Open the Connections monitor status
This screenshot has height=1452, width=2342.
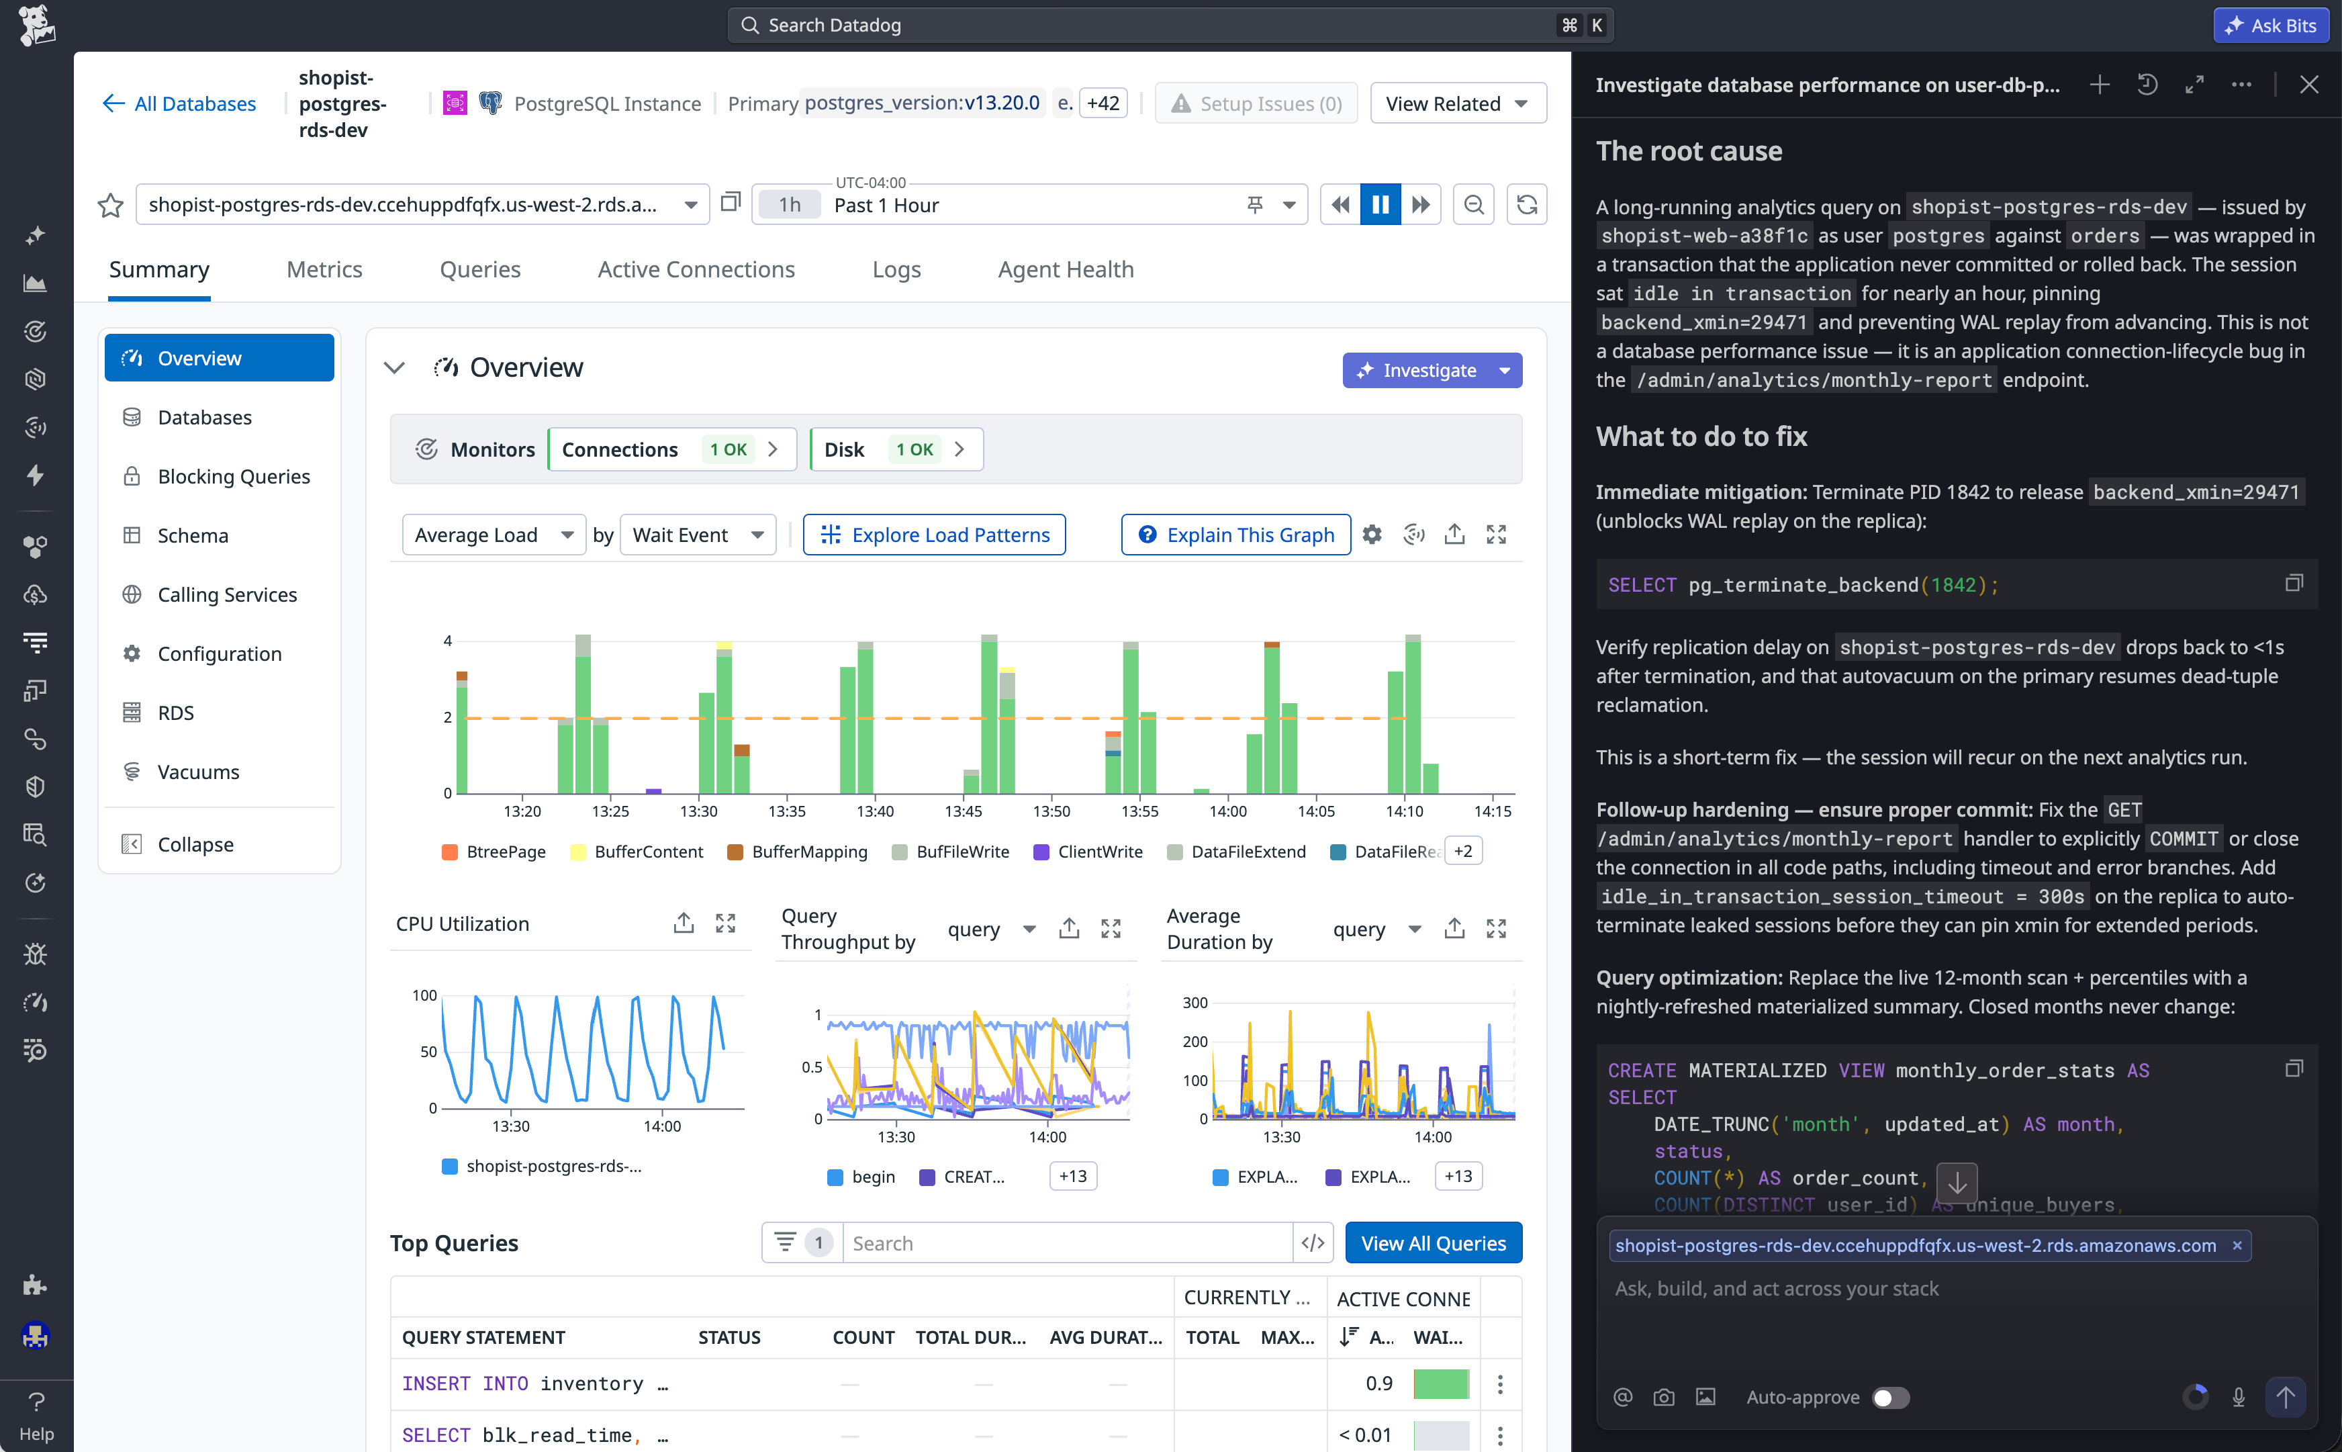(x=672, y=449)
